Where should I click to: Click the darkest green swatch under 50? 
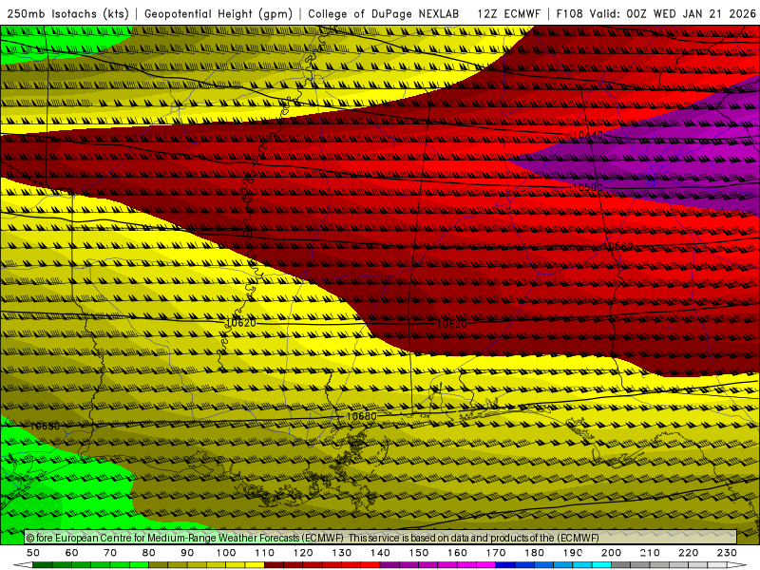(43, 565)
